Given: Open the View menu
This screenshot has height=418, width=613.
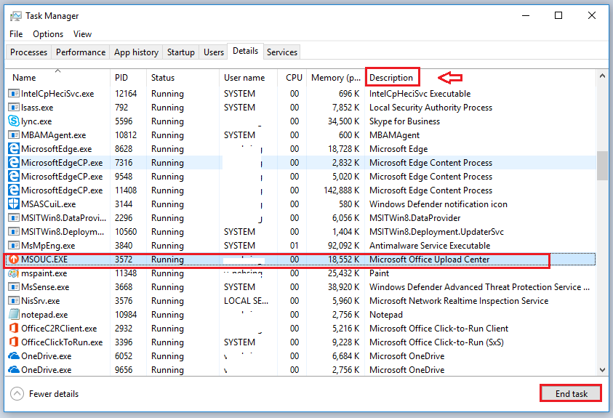Looking at the screenshot, I should [82, 34].
